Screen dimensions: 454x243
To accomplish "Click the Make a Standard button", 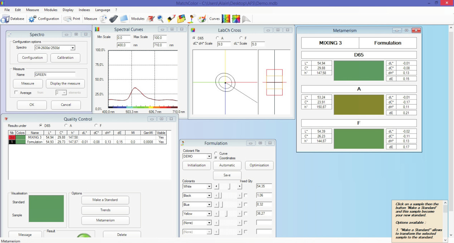I will click(x=105, y=200).
